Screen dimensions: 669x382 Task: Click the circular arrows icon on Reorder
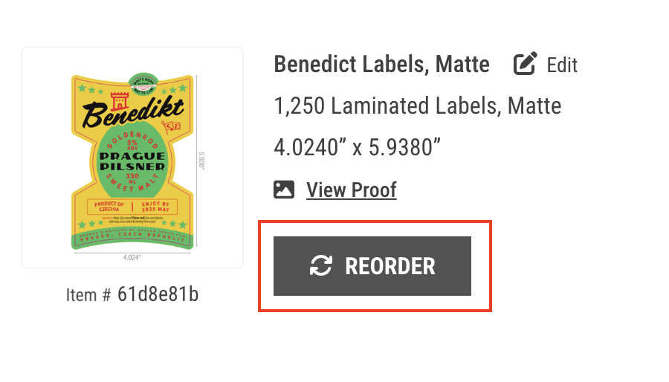pos(321,265)
